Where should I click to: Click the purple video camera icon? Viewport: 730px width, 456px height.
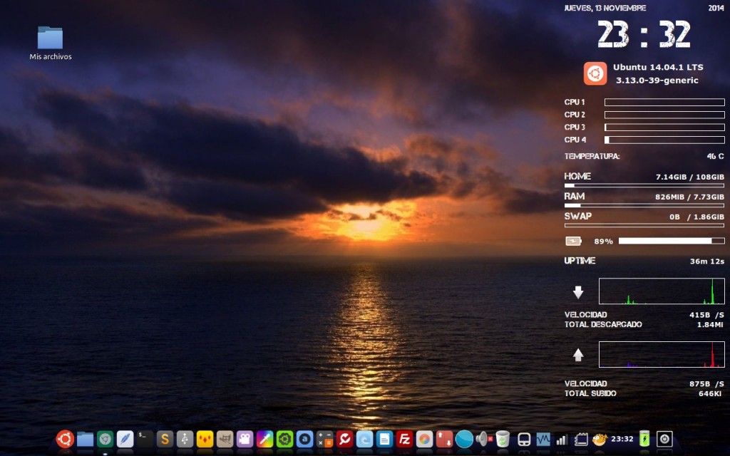point(245,439)
